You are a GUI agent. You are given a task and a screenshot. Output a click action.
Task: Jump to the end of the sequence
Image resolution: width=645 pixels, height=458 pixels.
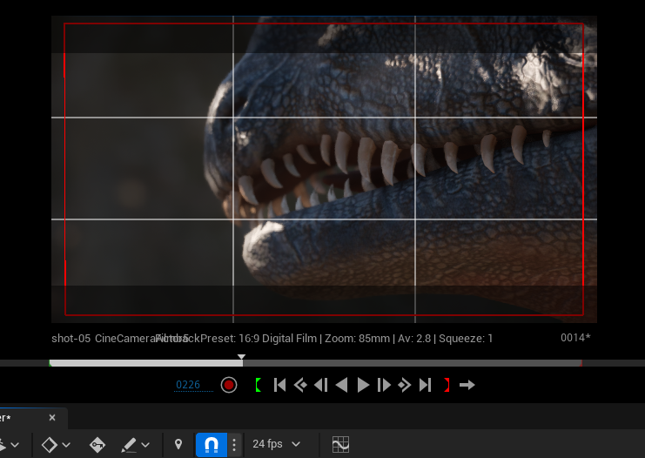coord(425,385)
